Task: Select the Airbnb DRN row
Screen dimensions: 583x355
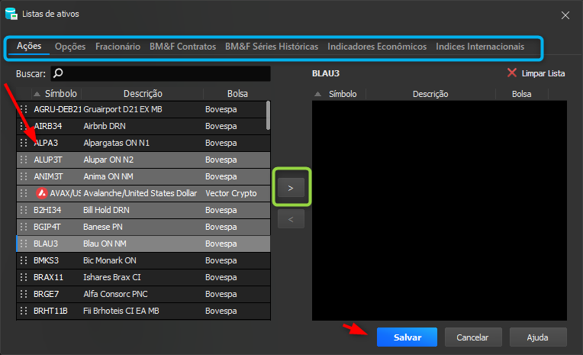Action: (143, 126)
